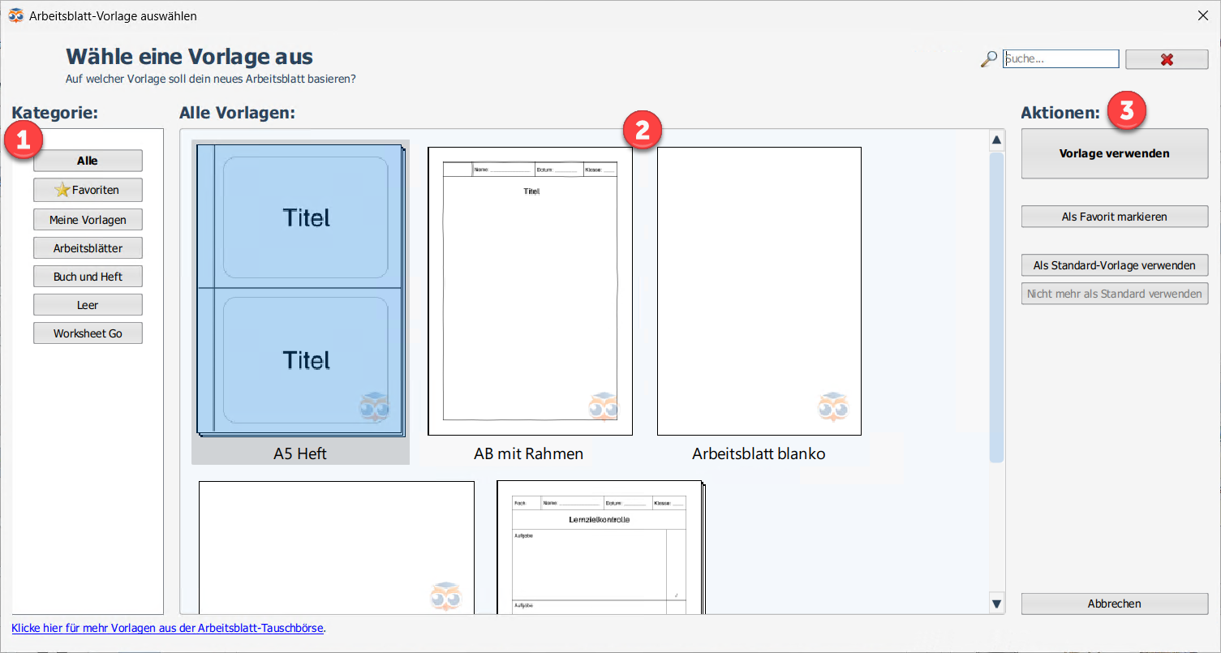Click Als Favorit markieren
The width and height of the screenshot is (1221, 653).
click(1114, 216)
